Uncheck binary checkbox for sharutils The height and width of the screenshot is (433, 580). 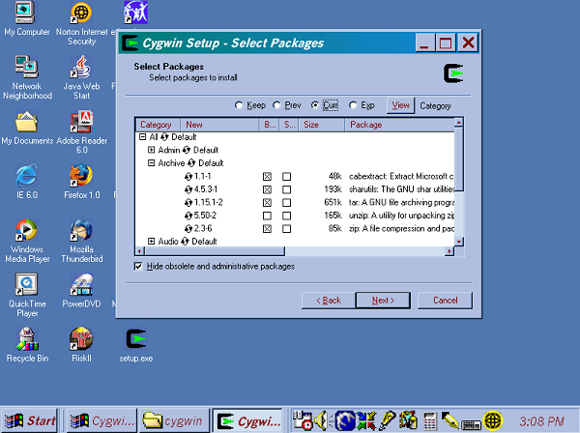tap(267, 189)
